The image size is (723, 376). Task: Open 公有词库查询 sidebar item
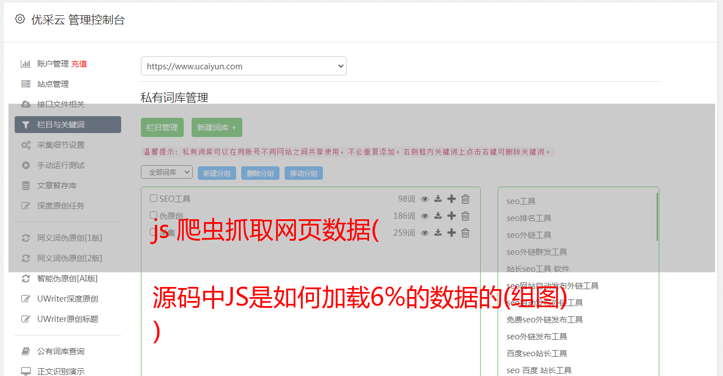pos(61,351)
